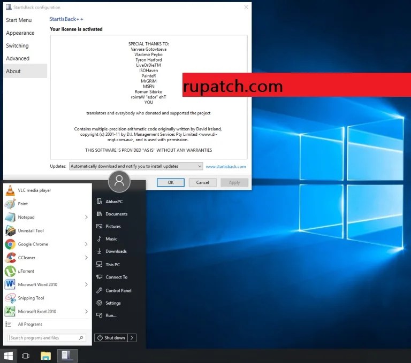Click the "Your license is activated" text

point(77,29)
